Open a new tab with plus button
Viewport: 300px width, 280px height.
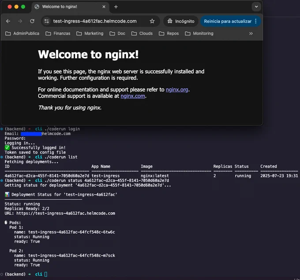tap(116, 7)
